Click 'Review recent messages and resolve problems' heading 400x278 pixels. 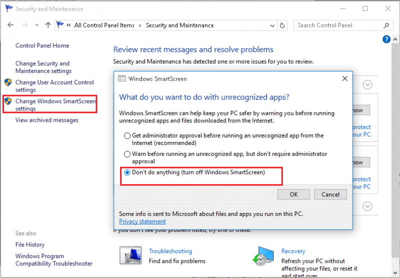pos(193,49)
